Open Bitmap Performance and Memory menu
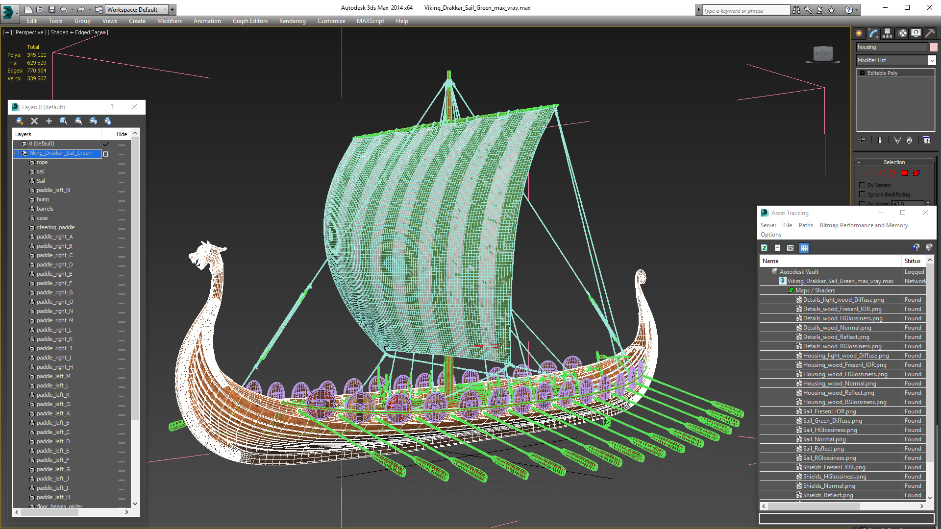This screenshot has height=529, width=941. 864,225
